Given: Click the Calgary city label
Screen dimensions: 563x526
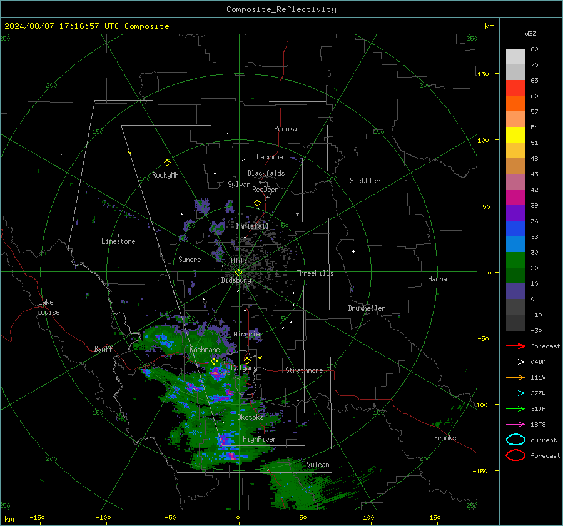Looking at the screenshot, I should [x=244, y=368].
